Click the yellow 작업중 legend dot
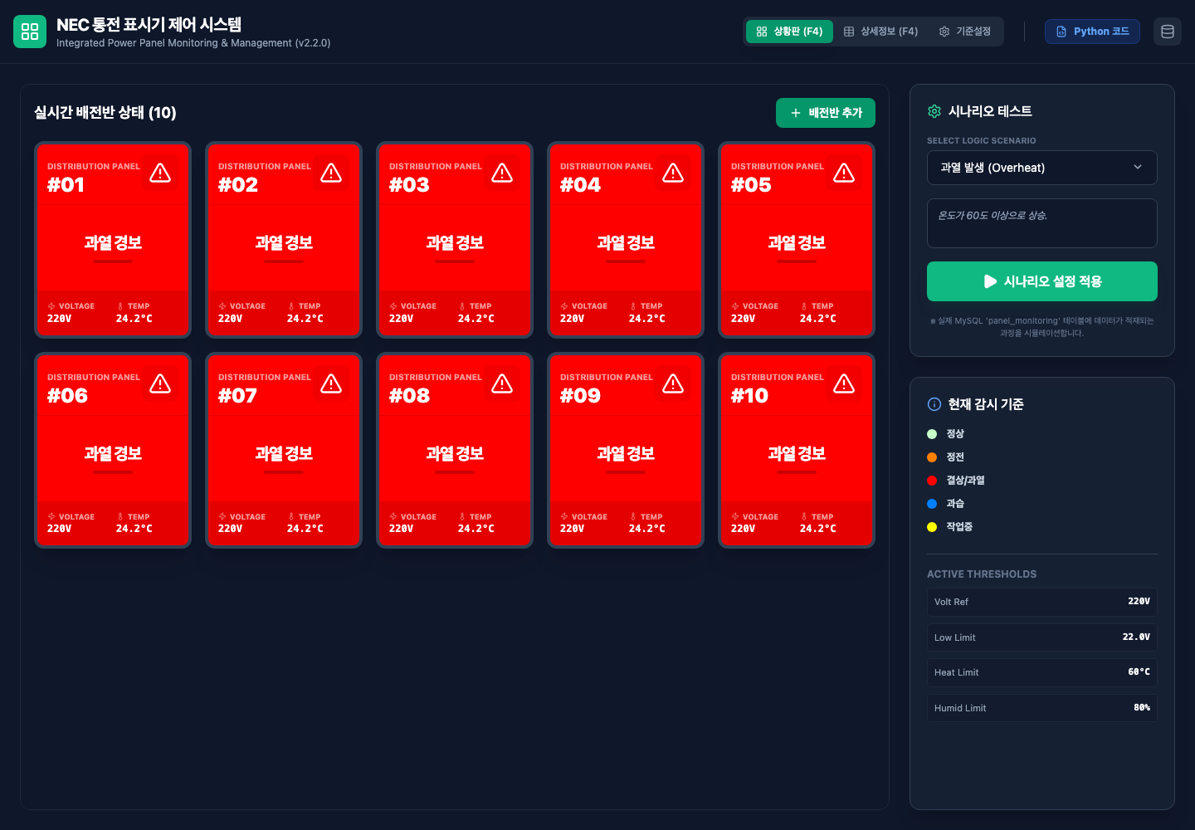The height and width of the screenshot is (830, 1195). [932, 527]
